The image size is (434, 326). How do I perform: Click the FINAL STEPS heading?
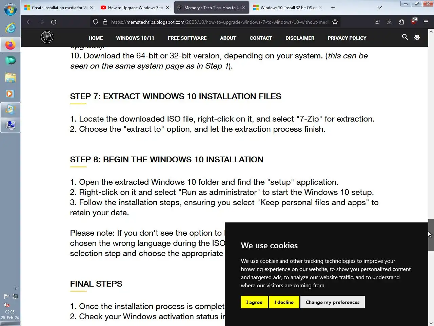96,284
